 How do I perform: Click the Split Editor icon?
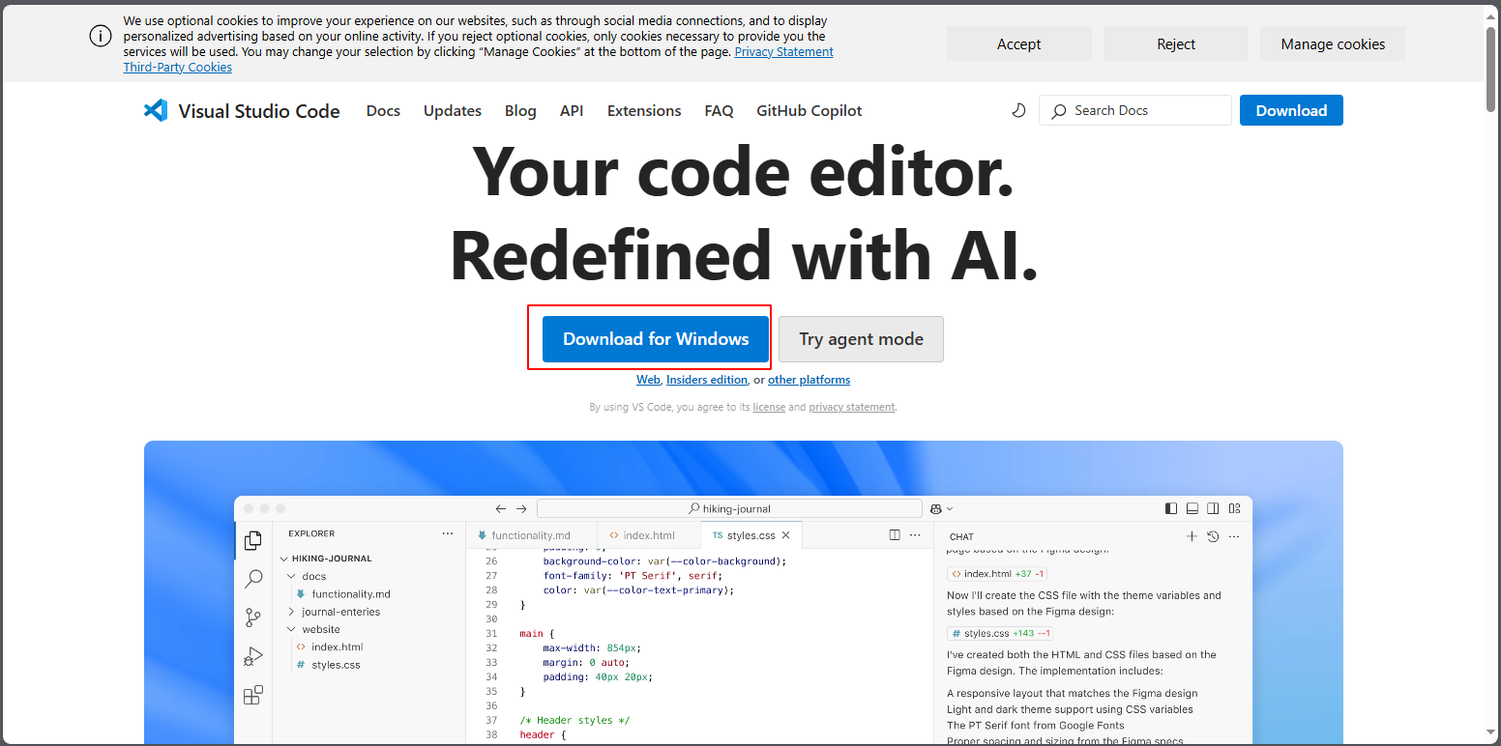tap(895, 535)
